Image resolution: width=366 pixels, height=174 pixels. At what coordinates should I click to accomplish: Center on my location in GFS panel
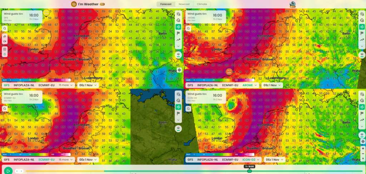[x=179, y=70]
